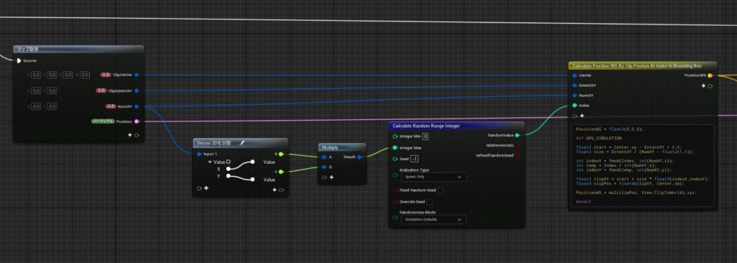Click the plus icon on the Multiply node
Image resolution: width=737 pixels, height=263 pixels.
coord(331,177)
